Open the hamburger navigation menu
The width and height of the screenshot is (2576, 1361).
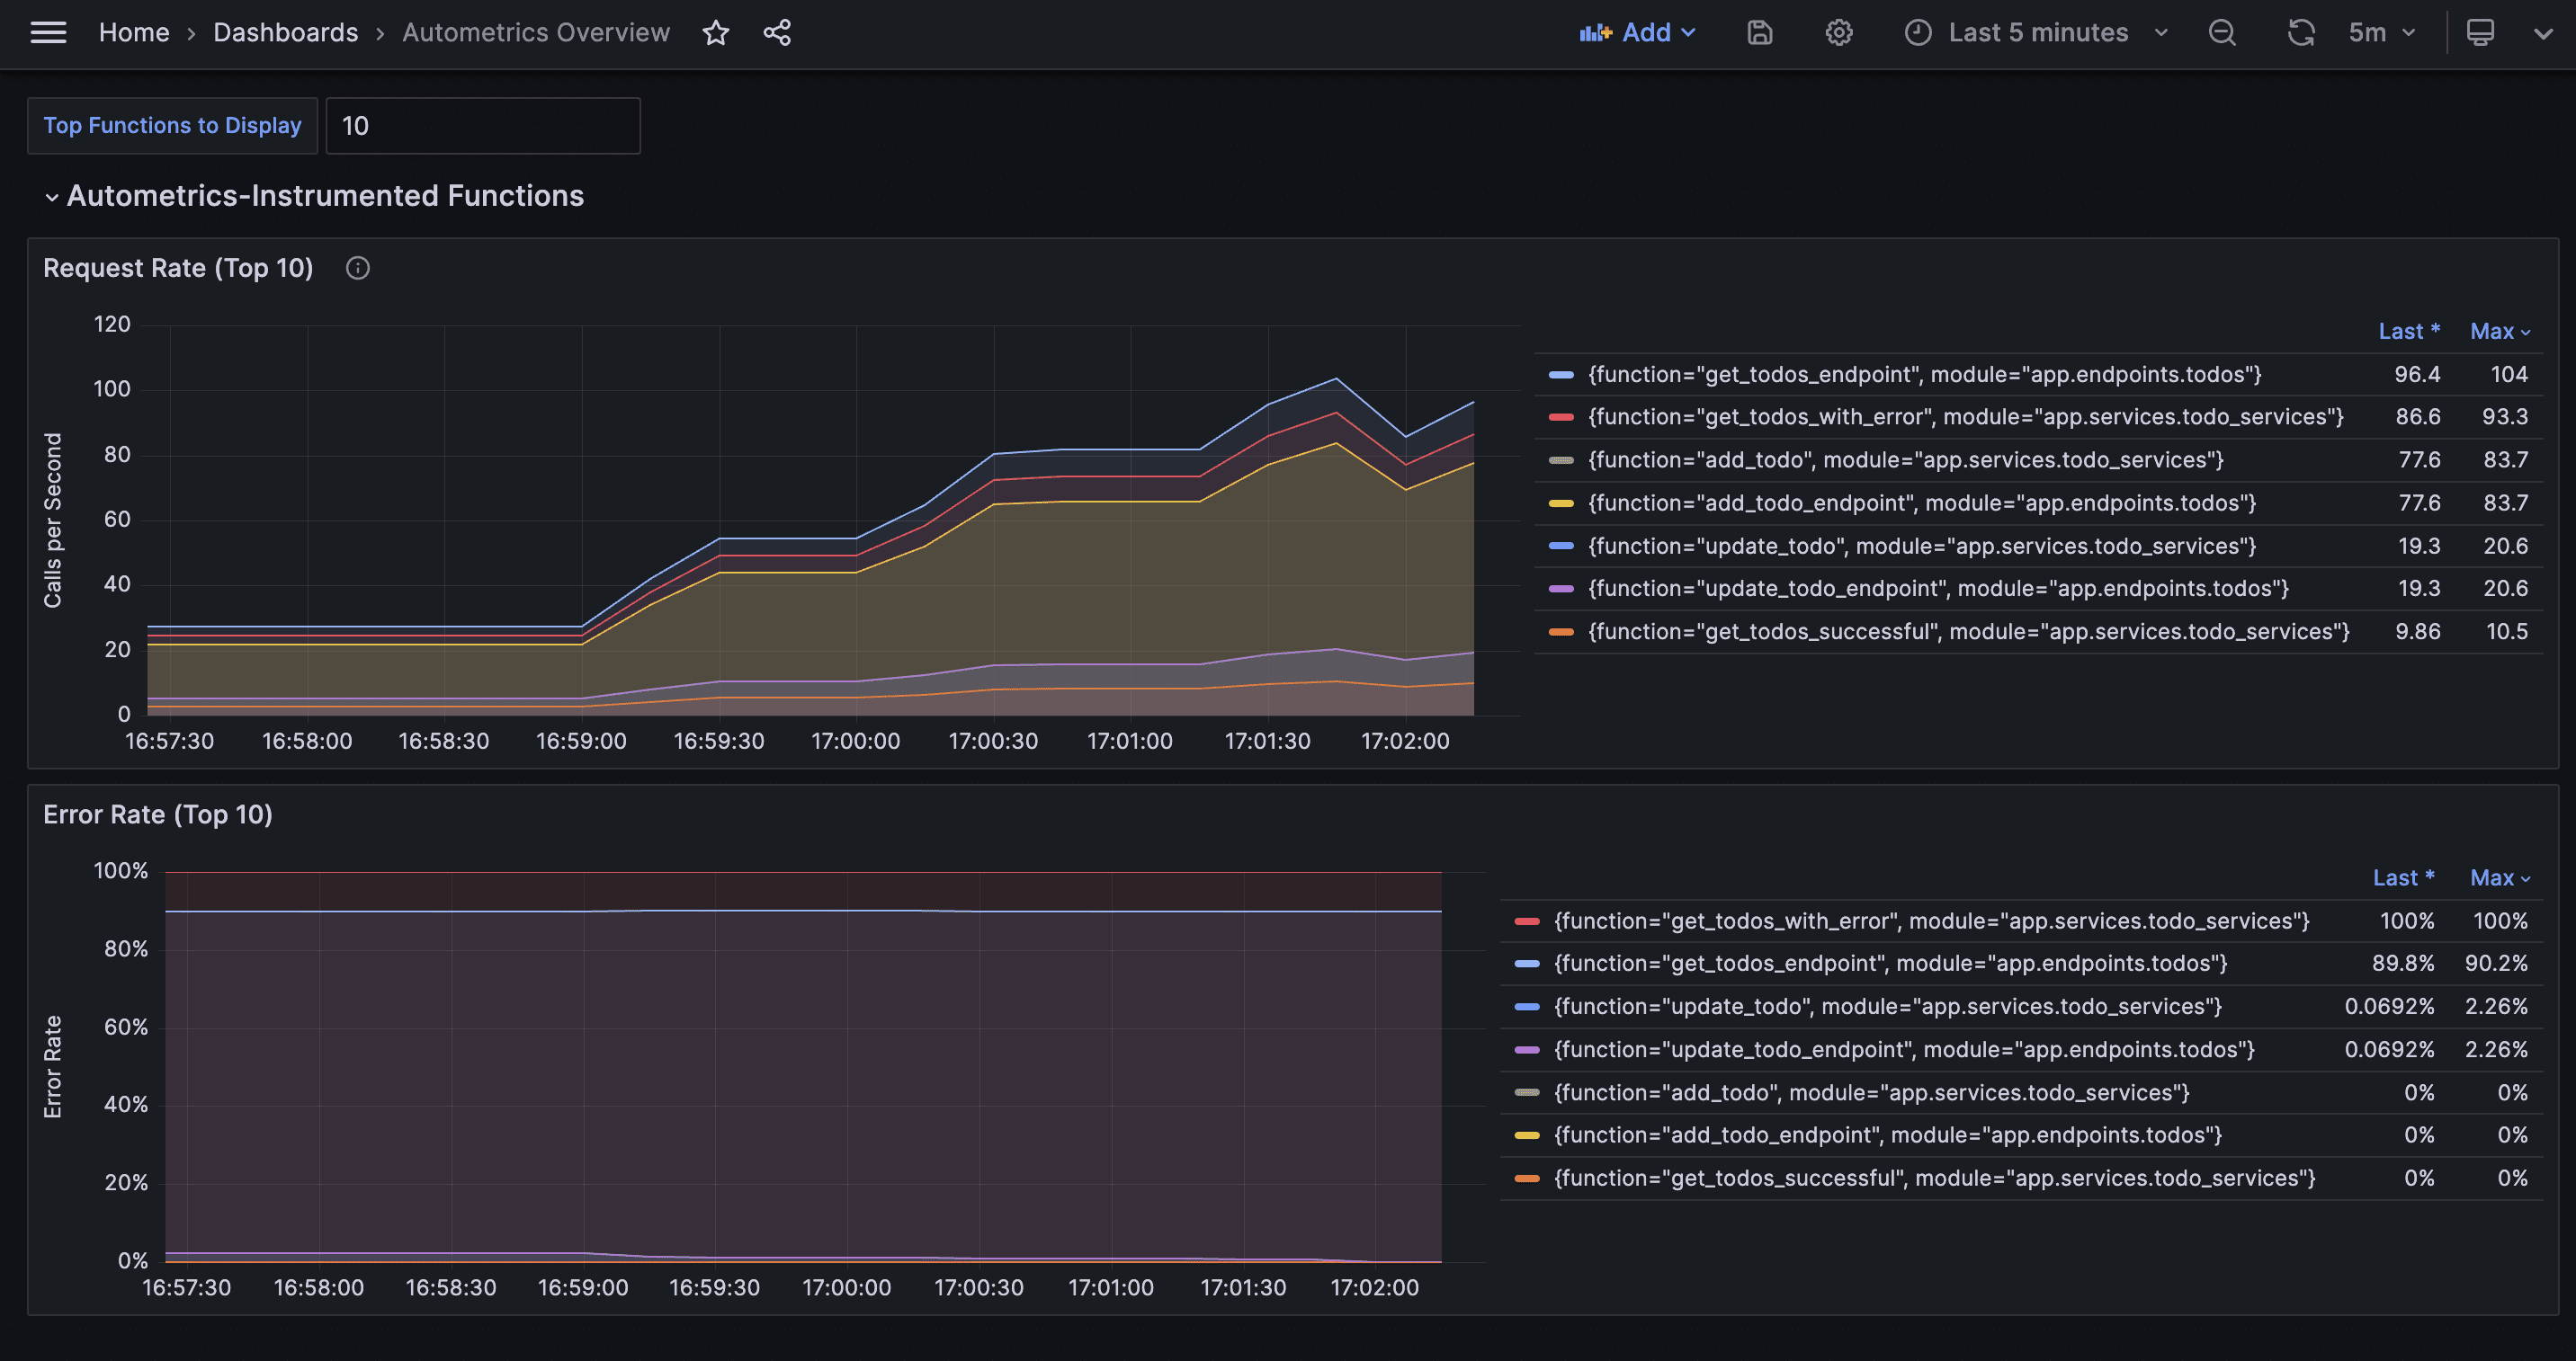tap(48, 33)
